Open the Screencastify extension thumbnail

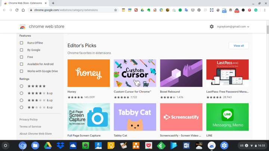[x=181, y=117]
